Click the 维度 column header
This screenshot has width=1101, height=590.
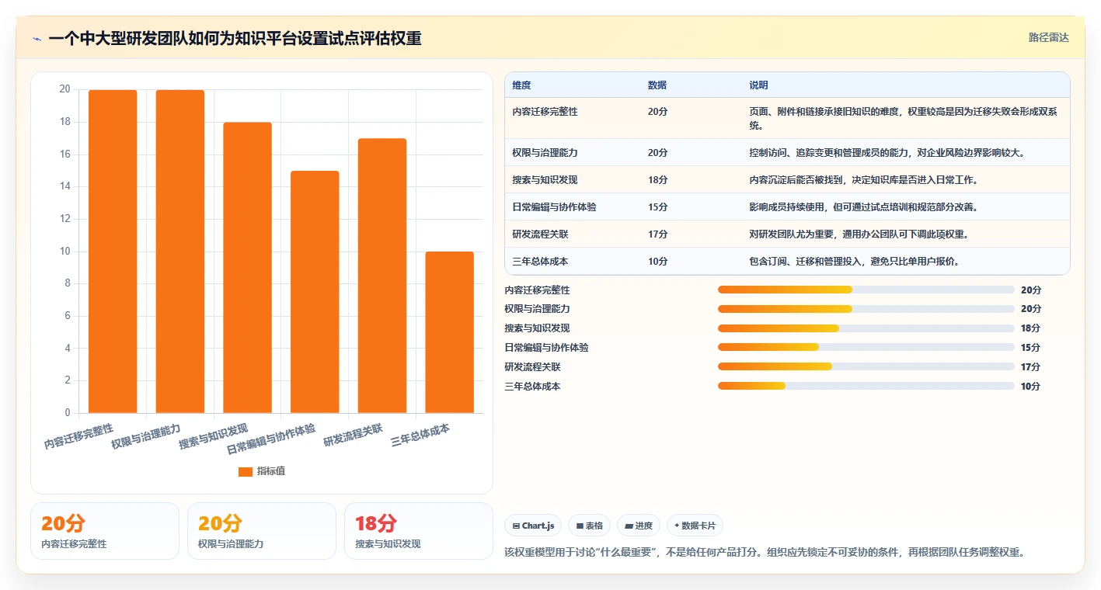tap(522, 85)
